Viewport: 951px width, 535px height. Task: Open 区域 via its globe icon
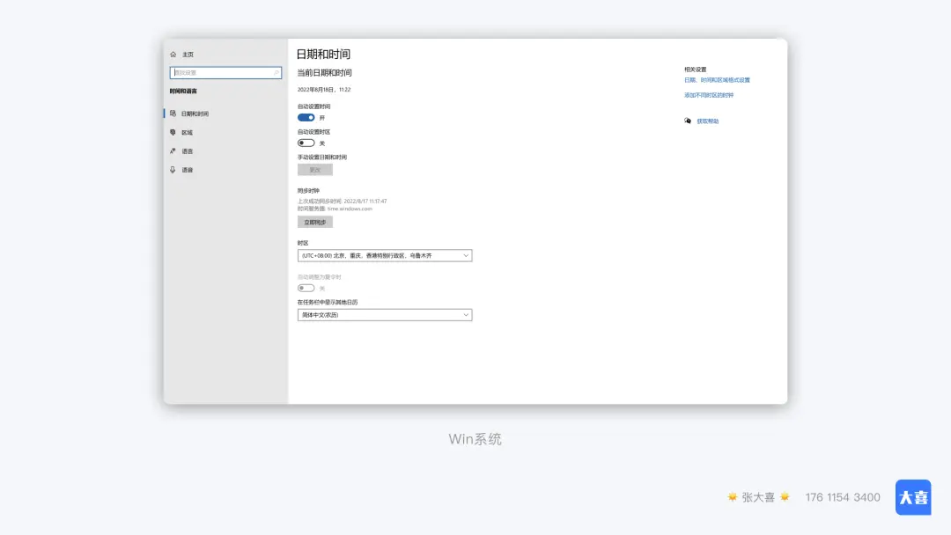pos(173,133)
